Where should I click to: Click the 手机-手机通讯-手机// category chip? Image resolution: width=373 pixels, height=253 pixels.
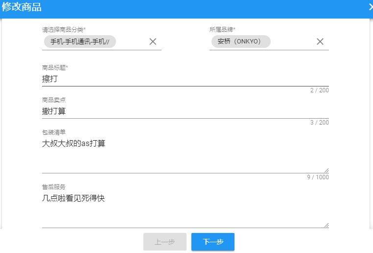[80, 42]
